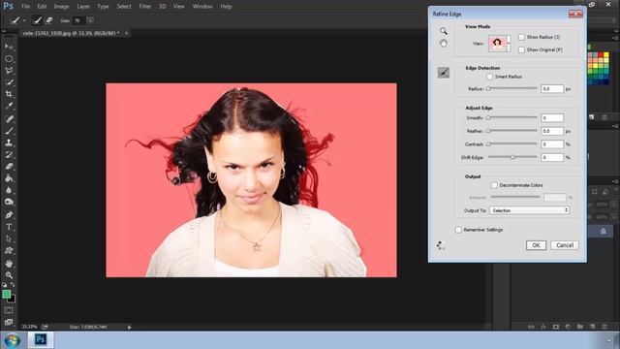
Task: Open the Filter menu
Action: click(x=144, y=7)
